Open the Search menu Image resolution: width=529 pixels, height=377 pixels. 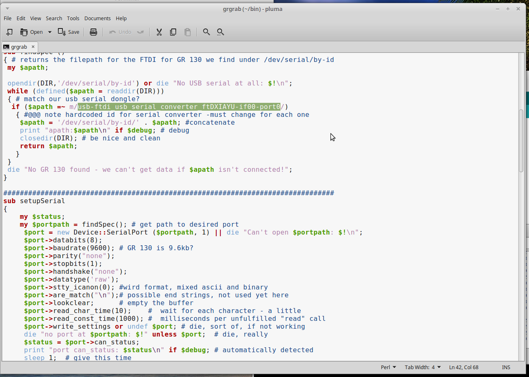(54, 18)
